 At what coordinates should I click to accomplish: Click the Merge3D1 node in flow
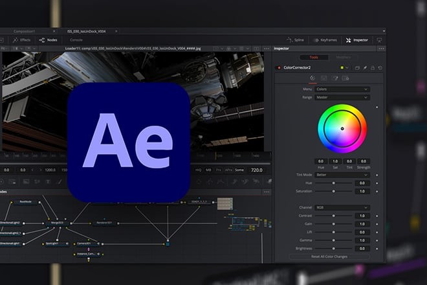56,223
